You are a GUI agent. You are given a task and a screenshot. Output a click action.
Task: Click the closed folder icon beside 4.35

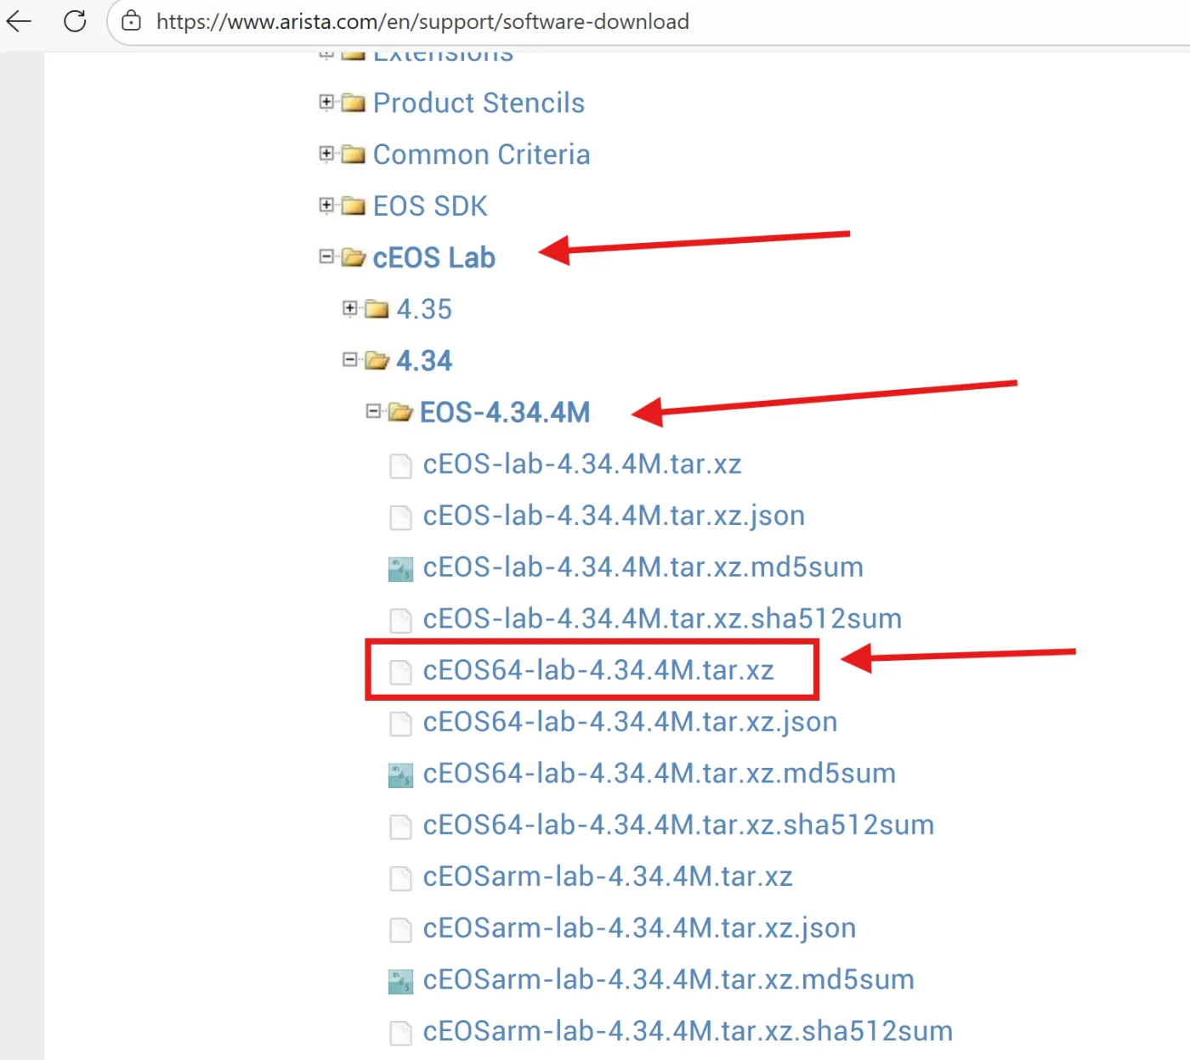click(x=376, y=308)
